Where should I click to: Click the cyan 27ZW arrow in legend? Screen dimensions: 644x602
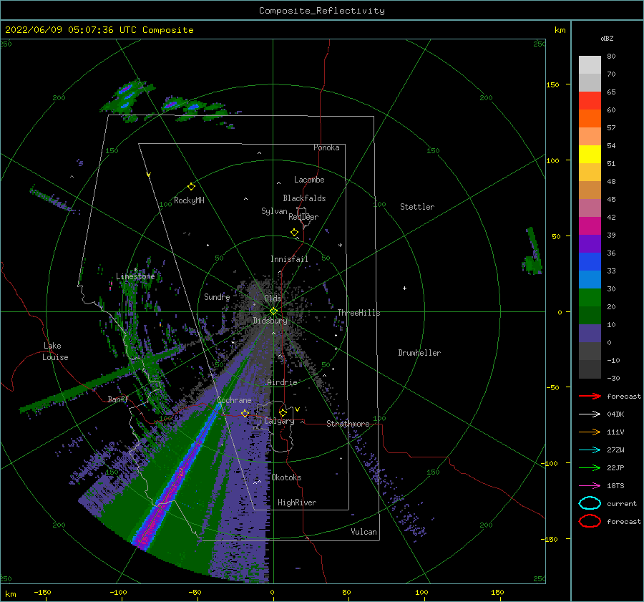pyautogui.click(x=590, y=450)
